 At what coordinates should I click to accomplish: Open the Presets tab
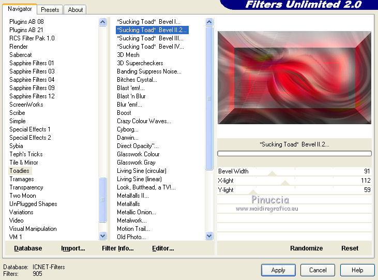50,10
